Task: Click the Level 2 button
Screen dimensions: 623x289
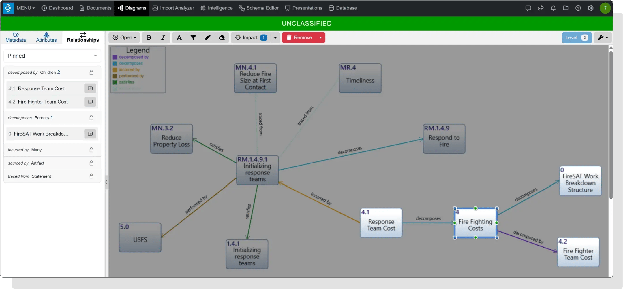Action: pyautogui.click(x=577, y=37)
